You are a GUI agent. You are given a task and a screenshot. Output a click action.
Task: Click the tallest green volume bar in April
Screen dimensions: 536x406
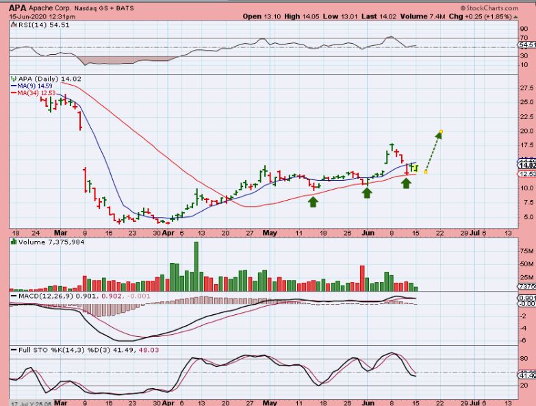tap(196, 266)
